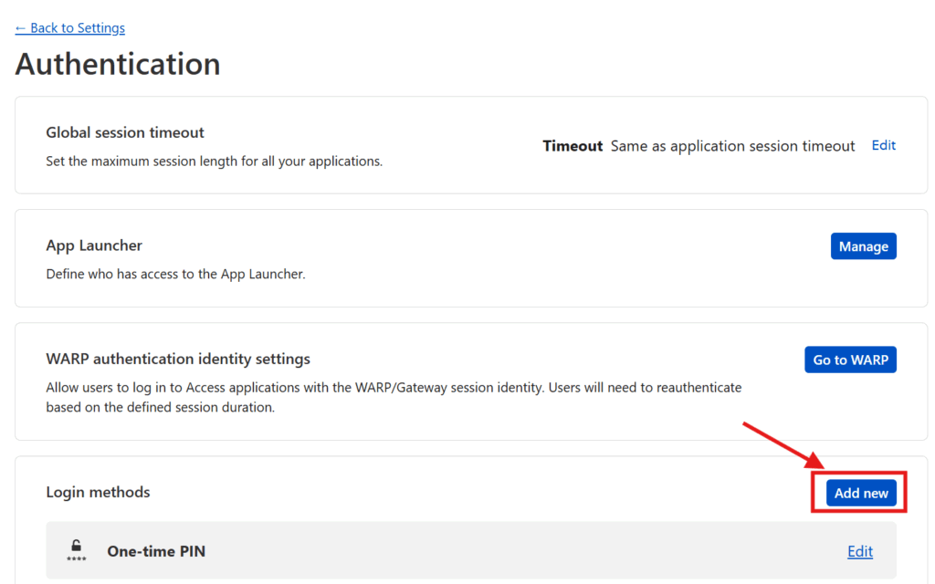Click the Go to WARP button

[850, 360]
